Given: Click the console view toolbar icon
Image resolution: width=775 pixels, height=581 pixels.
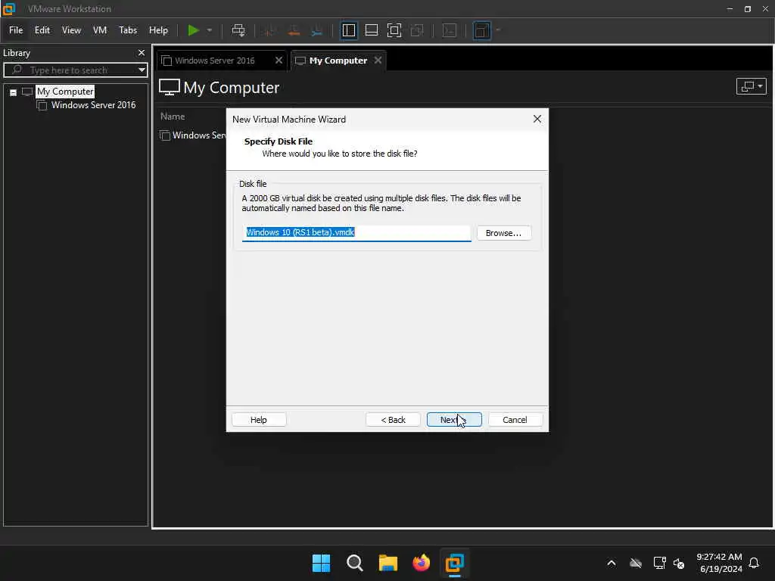Looking at the screenshot, I should (x=450, y=30).
